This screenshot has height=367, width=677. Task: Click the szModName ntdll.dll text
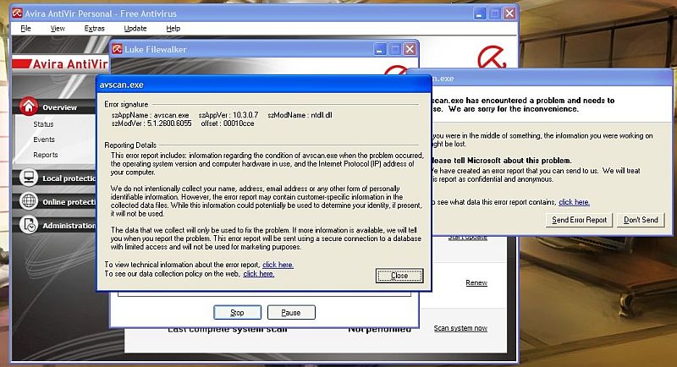tap(300, 115)
